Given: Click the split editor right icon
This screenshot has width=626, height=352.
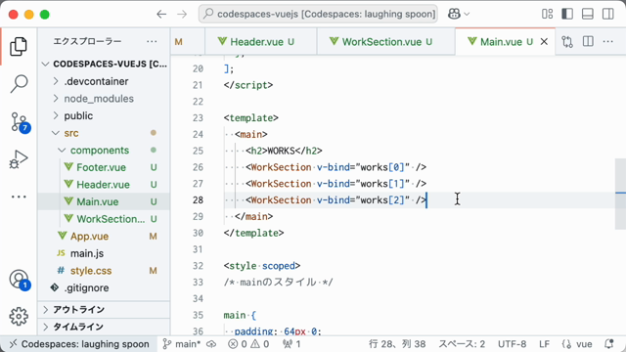Looking at the screenshot, I should (x=588, y=41).
